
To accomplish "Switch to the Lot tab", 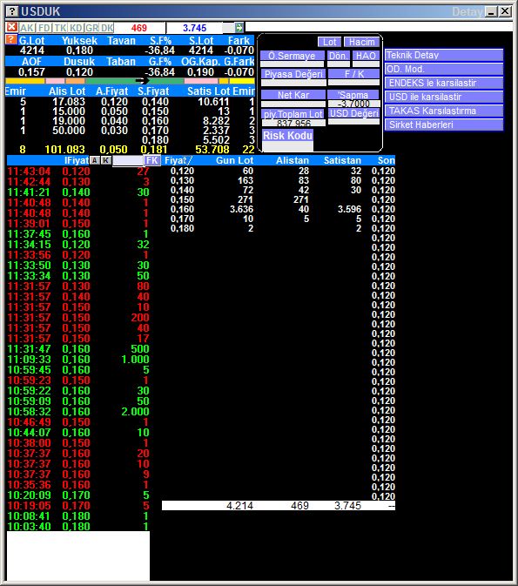I will 329,42.
